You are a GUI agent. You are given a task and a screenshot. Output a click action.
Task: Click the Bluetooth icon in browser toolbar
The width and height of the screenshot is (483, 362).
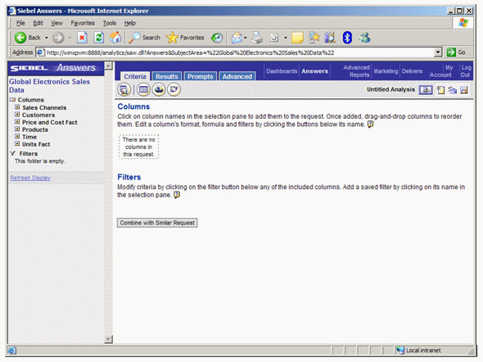[347, 38]
